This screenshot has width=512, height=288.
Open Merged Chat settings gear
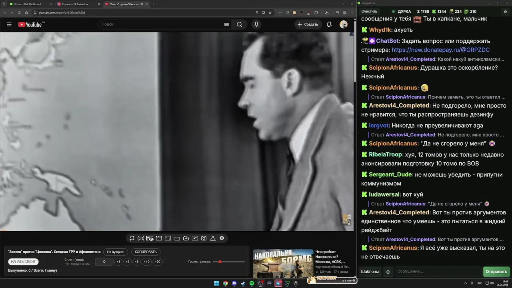coord(506,12)
